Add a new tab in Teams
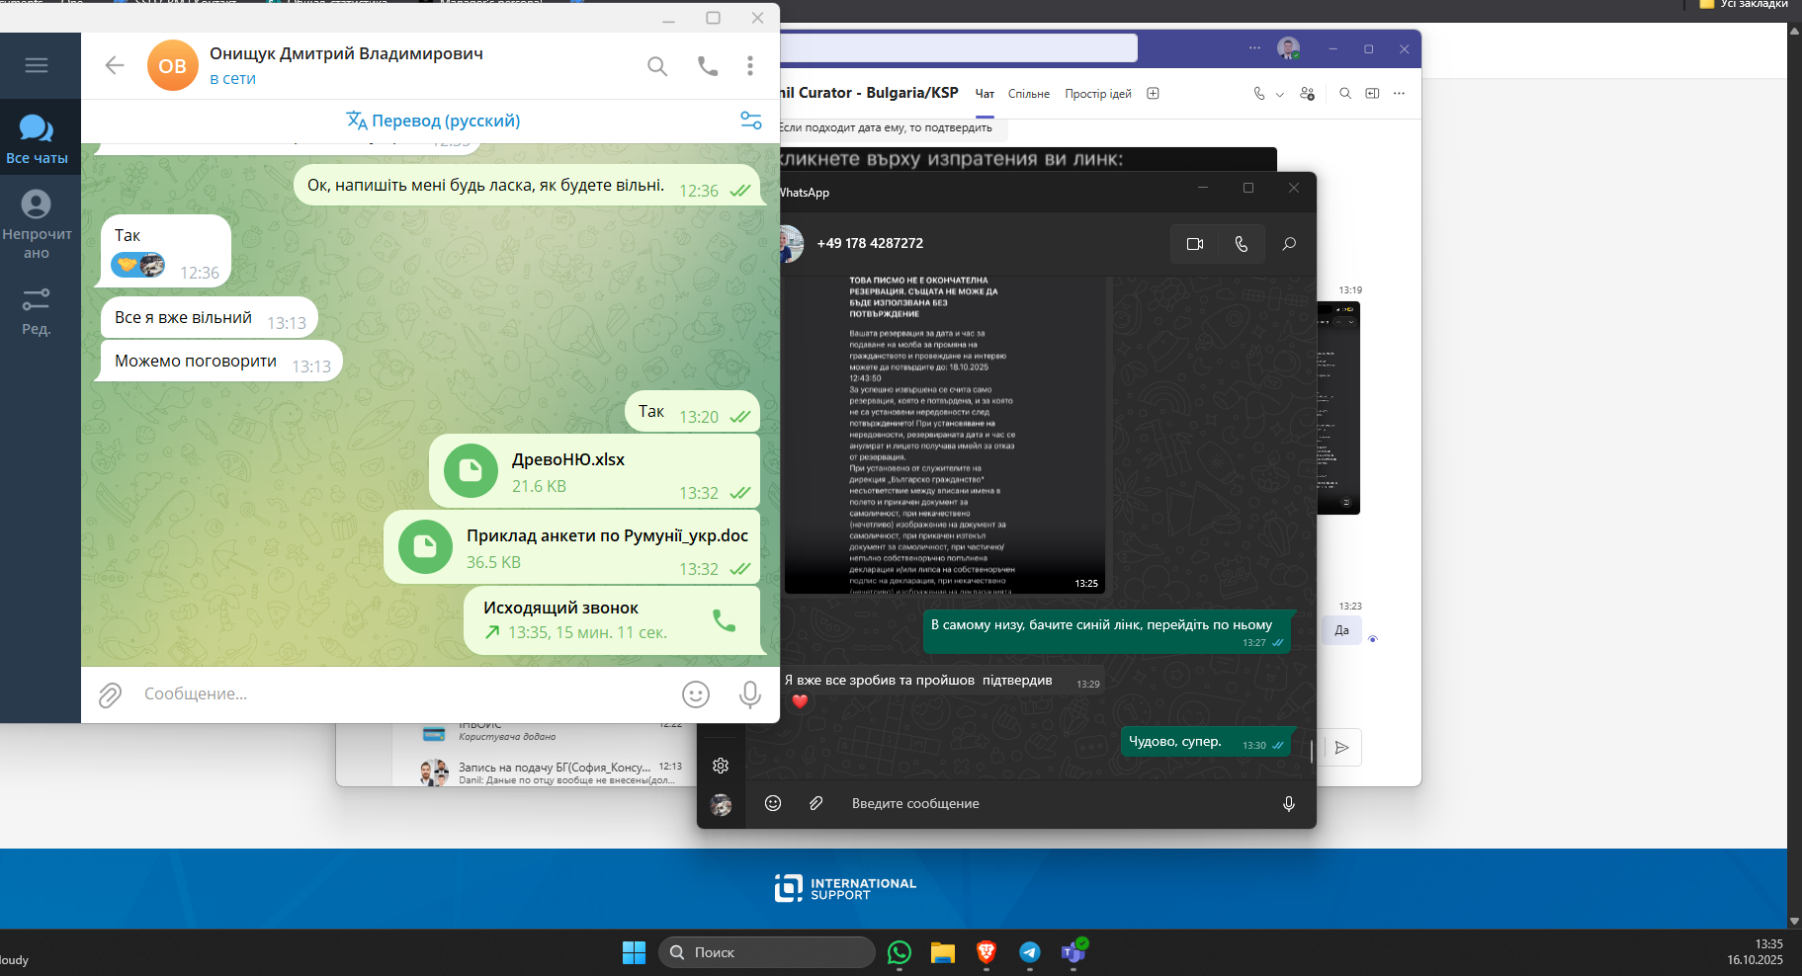The width and height of the screenshot is (1802, 976). point(1153,94)
